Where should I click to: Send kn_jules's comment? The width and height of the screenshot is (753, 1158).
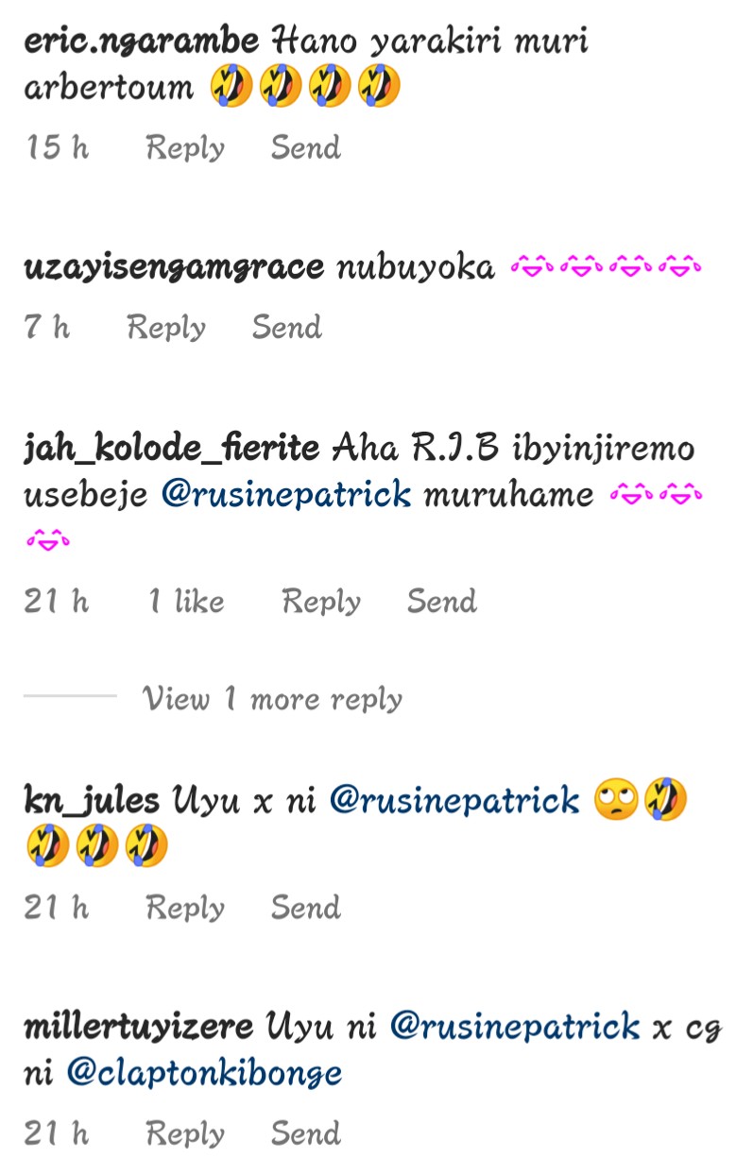click(306, 907)
